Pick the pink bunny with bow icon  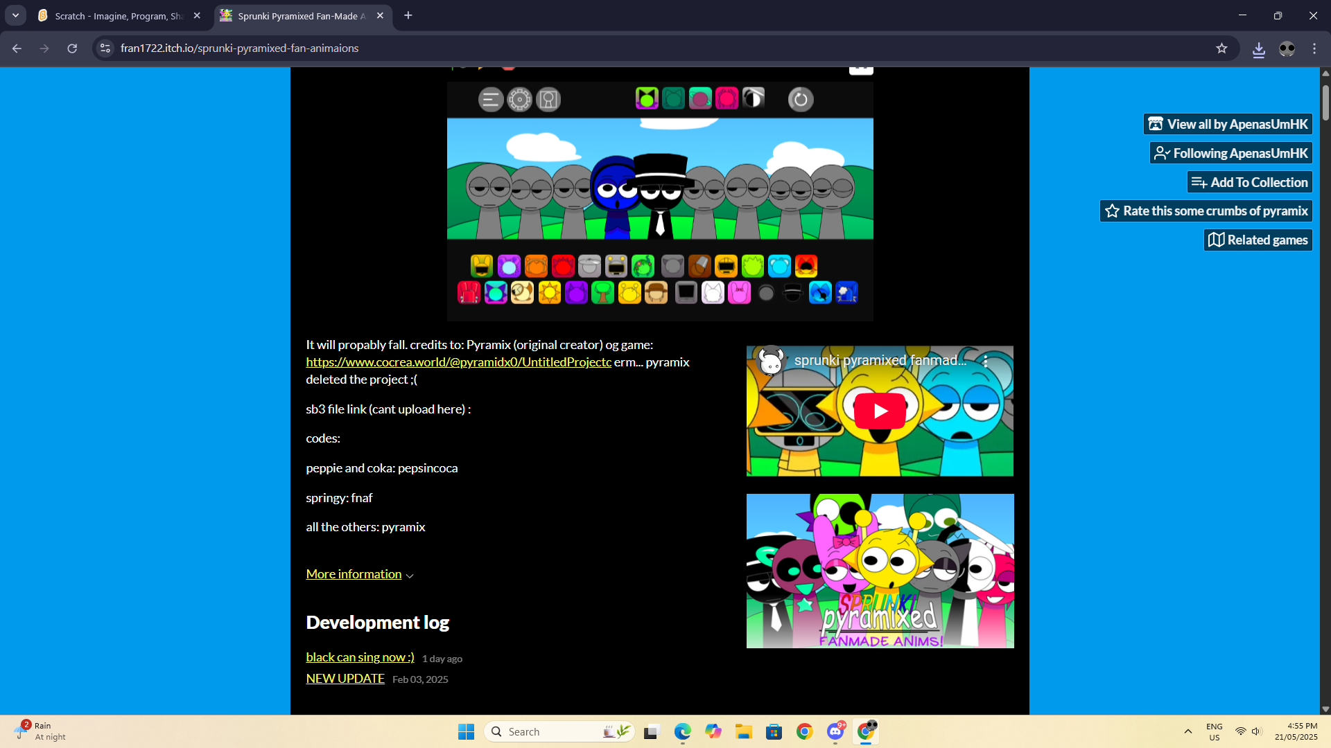(x=740, y=293)
